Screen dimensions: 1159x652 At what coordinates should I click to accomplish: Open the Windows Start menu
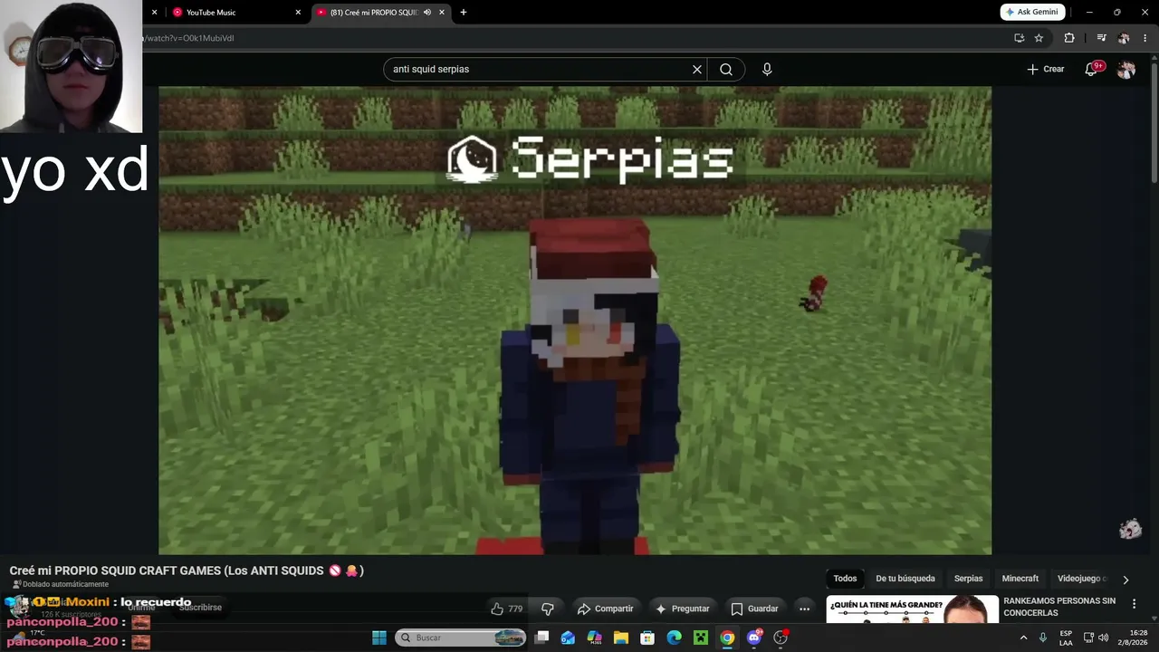click(379, 638)
